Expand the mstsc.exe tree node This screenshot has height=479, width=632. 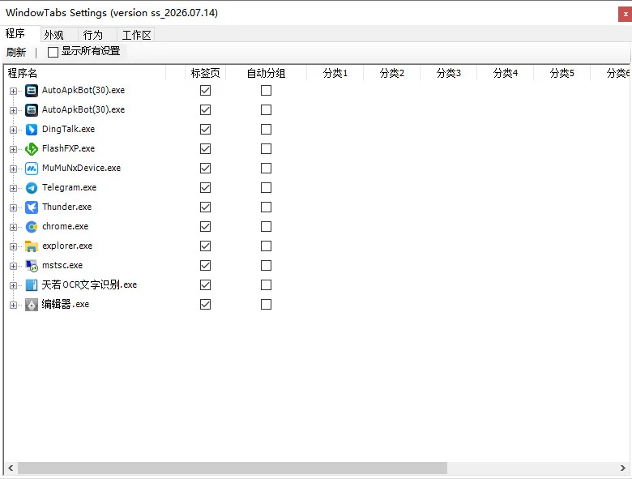[13, 266]
